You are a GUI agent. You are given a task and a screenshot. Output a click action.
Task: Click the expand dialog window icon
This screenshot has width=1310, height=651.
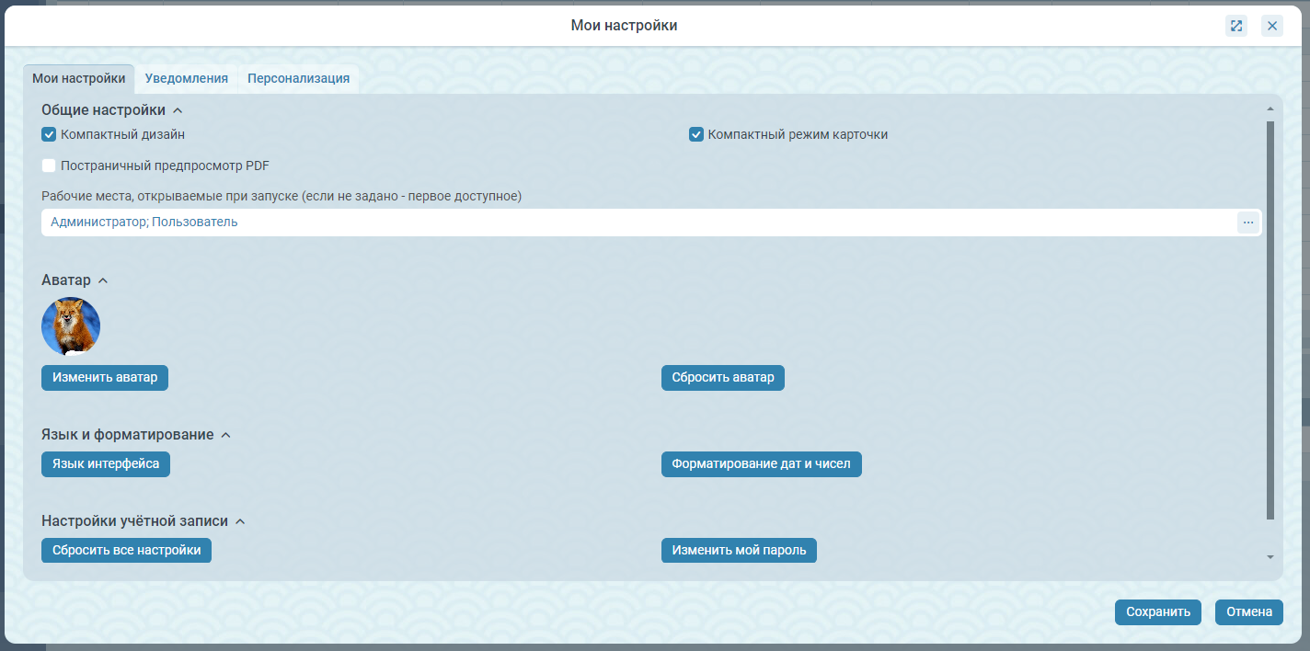1235,26
